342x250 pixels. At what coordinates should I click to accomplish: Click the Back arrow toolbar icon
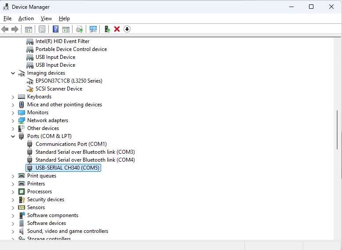coord(5,29)
